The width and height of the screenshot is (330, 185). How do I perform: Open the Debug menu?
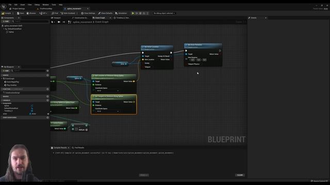coord(37,5)
